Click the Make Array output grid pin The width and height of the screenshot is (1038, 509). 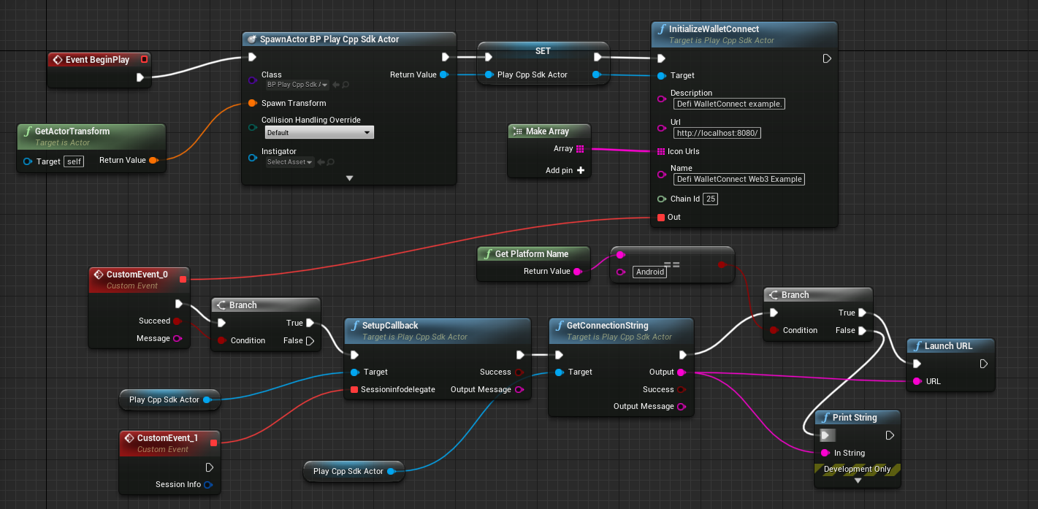(x=580, y=149)
